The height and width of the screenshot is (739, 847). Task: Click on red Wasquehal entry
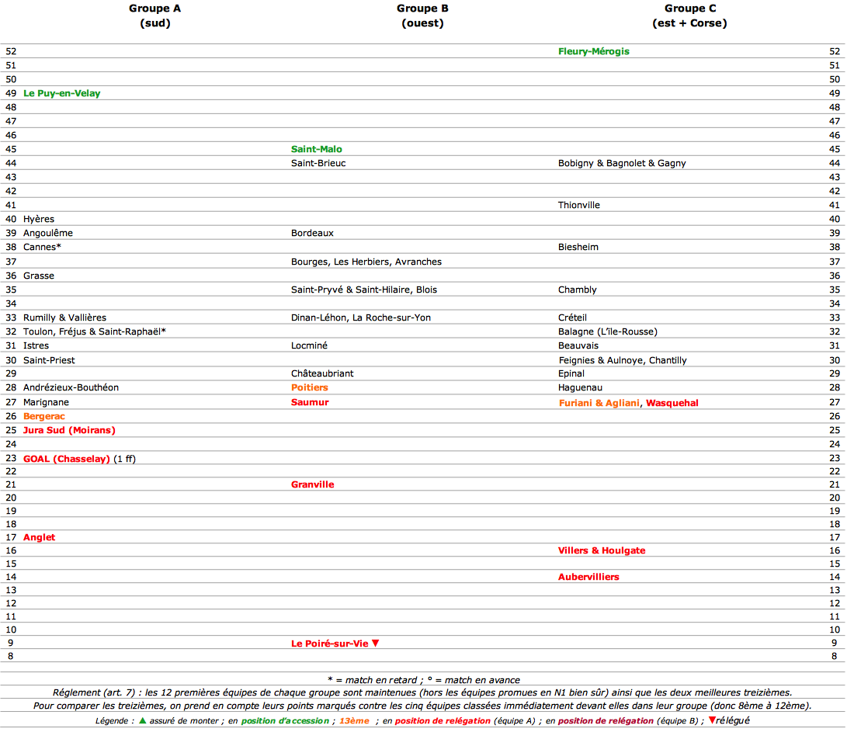coord(672,403)
